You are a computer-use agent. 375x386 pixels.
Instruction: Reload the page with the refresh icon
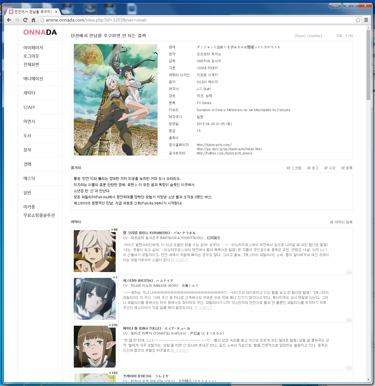click(x=25, y=20)
